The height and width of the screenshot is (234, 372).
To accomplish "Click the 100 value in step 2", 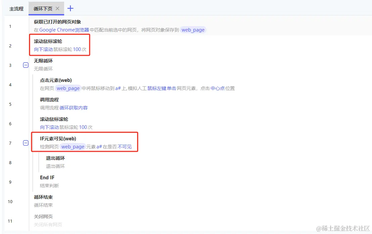I will (x=77, y=49).
